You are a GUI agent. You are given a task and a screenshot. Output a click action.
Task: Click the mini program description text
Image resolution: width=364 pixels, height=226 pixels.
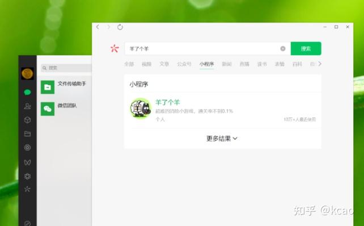pos(194,111)
